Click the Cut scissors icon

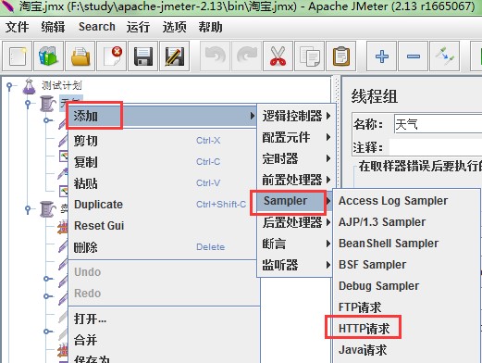(x=278, y=56)
